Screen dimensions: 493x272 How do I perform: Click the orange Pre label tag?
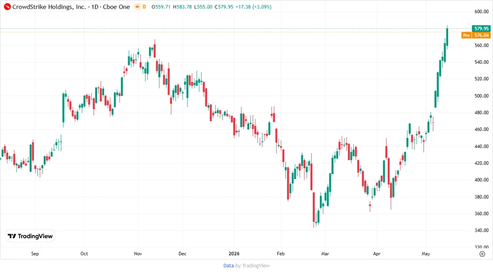tap(466, 35)
